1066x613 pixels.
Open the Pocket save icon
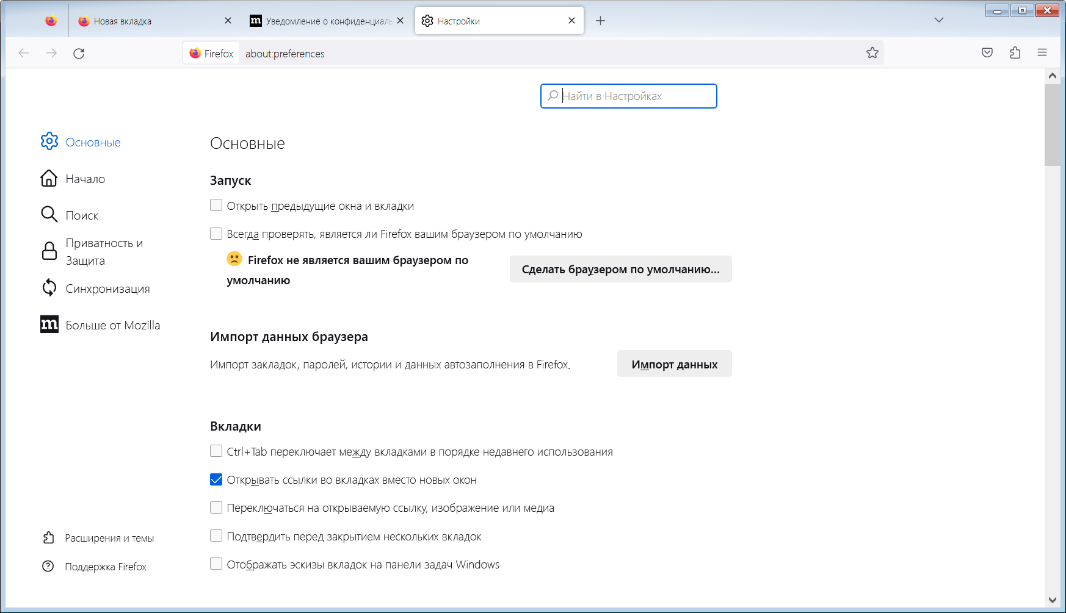(987, 53)
